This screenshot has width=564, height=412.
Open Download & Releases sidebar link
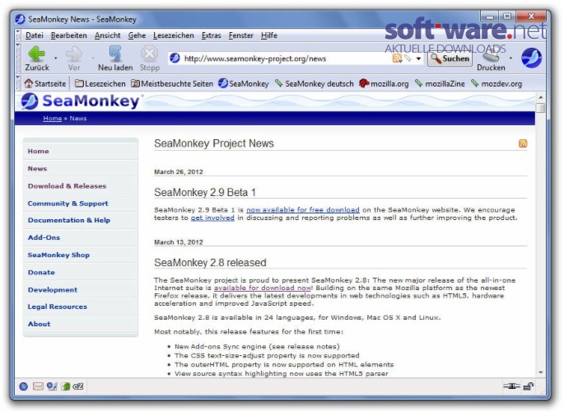(67, 186)
